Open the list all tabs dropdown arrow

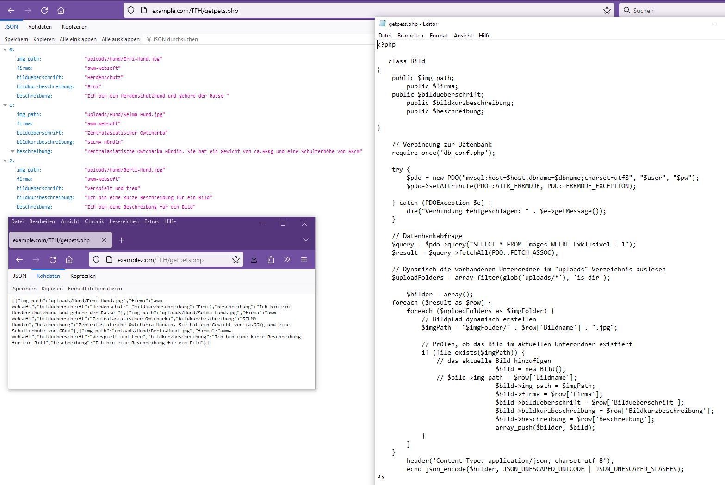(x=305, y=240)
